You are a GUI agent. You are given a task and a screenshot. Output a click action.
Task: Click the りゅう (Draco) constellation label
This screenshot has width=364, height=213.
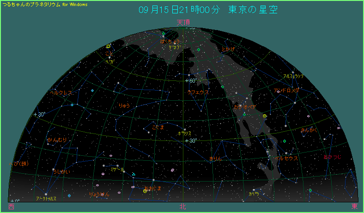tap(124, 106)
